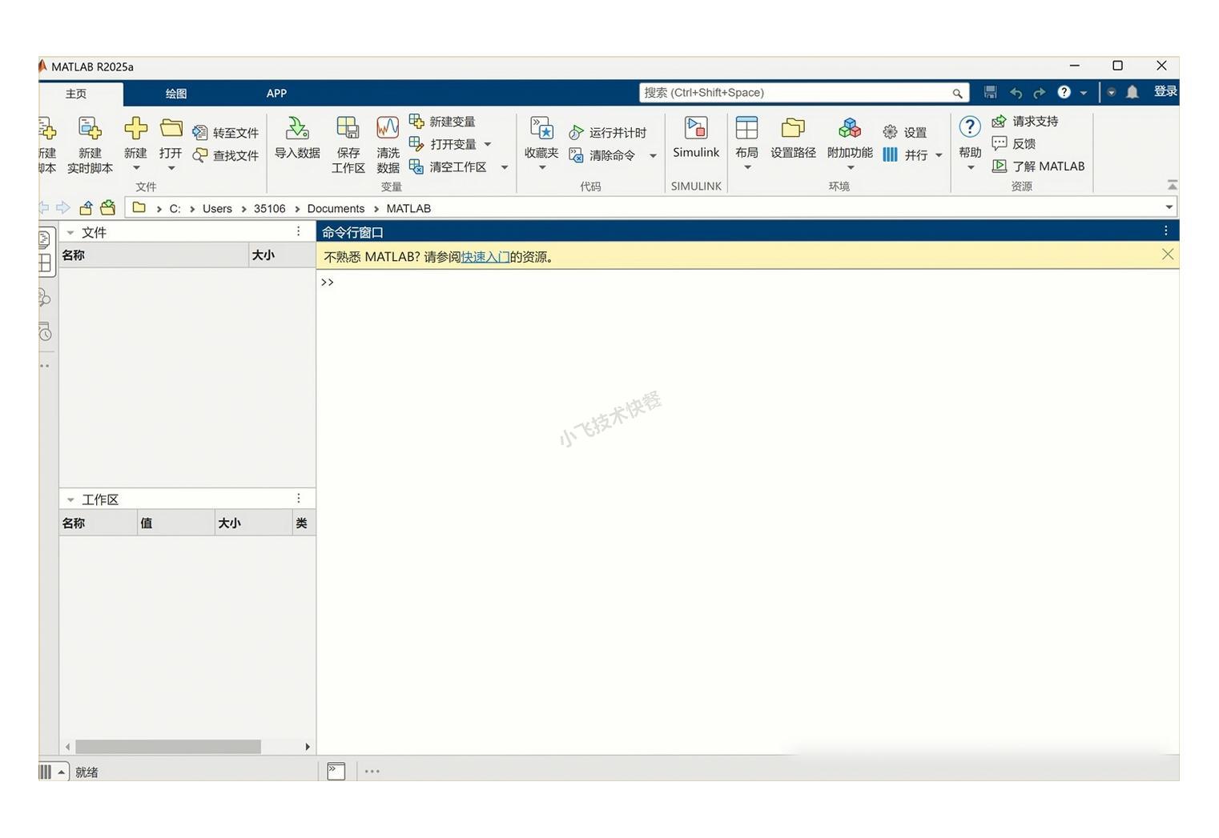Open the arrow beside 清空工作区
1219x838 pixels.
click(x=504, y=167)
